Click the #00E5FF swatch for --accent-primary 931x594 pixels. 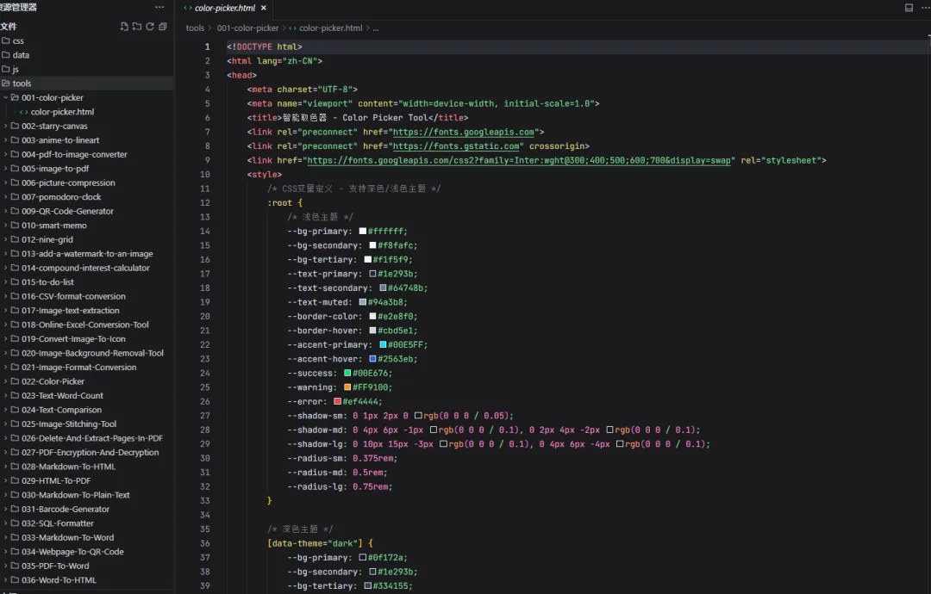[383, 344]
